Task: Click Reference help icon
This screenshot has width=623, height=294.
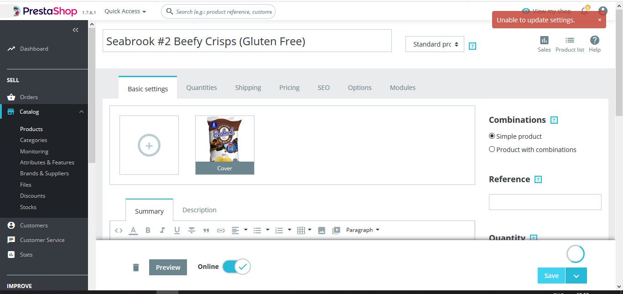Action: 538,179
